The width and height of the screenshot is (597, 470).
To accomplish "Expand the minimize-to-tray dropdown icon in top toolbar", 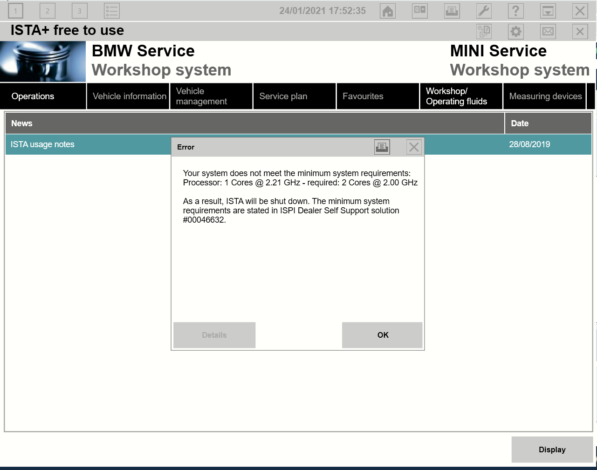I will [548, 11].
